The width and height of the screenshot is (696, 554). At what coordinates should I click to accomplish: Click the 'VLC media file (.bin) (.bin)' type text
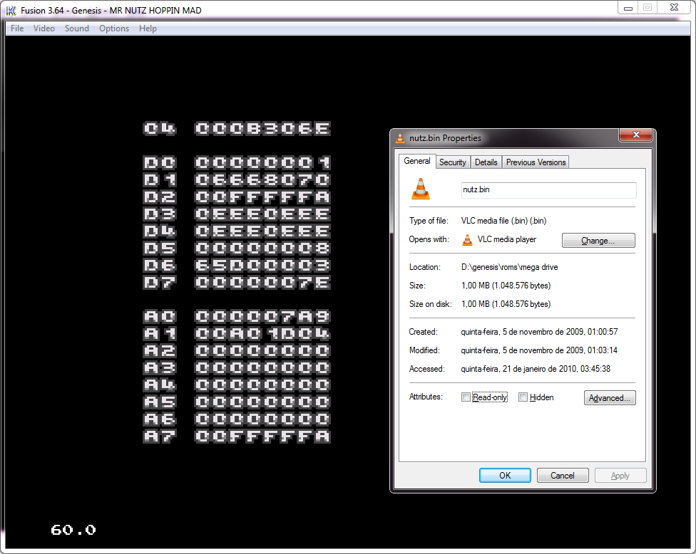point(503,221)
